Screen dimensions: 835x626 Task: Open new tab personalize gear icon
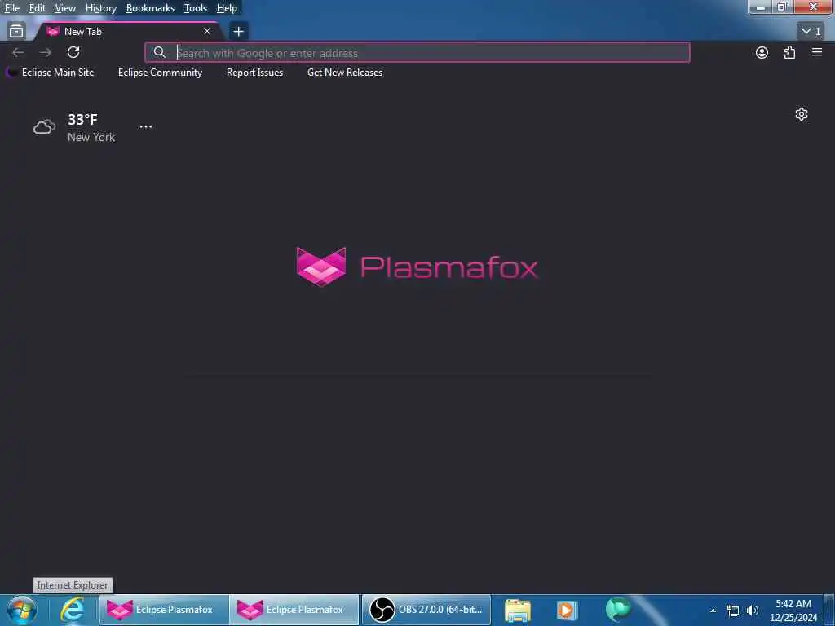tap(802, 114)
